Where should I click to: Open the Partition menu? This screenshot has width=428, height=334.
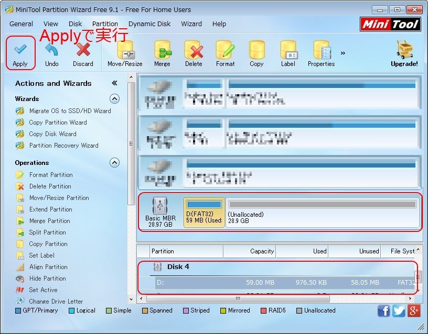[105, 24]
